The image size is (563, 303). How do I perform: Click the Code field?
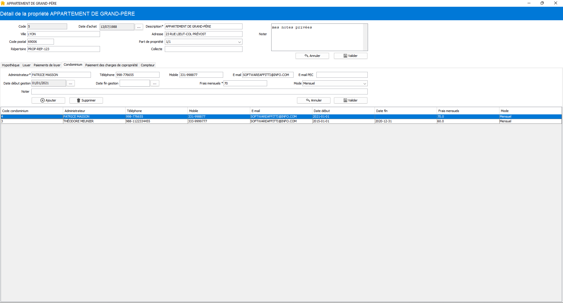(x=47, y=26)
